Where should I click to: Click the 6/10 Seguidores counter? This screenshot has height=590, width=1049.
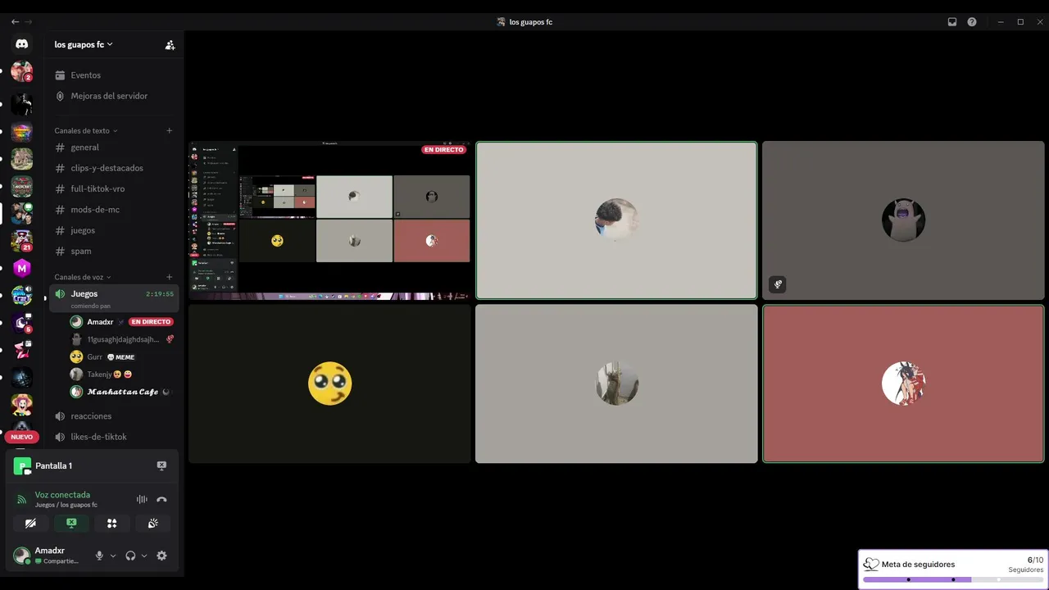[1027, 565]
